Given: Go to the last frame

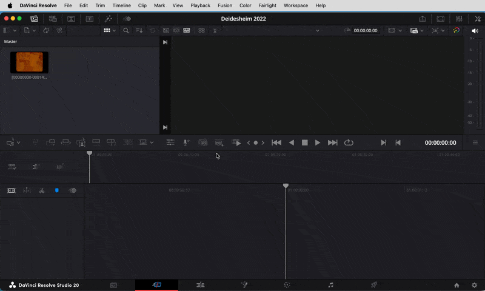Looking at the screenshot, I should tap(332, 142).
